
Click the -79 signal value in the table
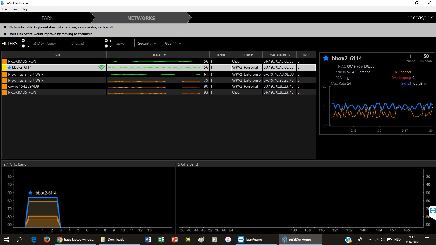coord(205,80)
